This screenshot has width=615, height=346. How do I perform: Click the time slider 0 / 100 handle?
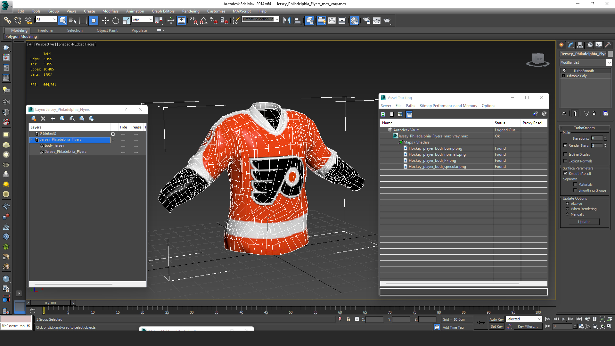50,303
